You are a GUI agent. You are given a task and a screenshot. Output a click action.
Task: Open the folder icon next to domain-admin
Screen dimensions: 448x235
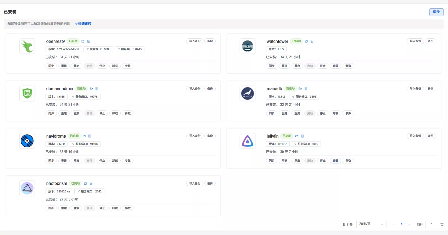pos(91,89)
